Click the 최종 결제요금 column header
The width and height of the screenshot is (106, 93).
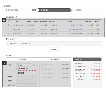click(x=88, y=21)
